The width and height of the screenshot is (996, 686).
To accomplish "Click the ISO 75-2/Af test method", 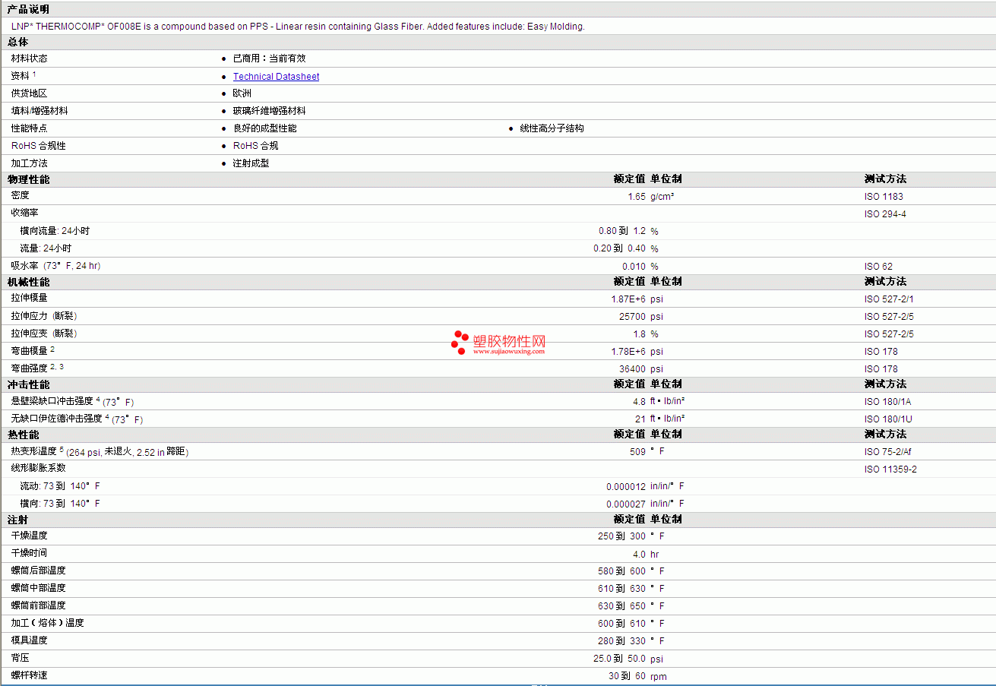I will tap(887, 452).
